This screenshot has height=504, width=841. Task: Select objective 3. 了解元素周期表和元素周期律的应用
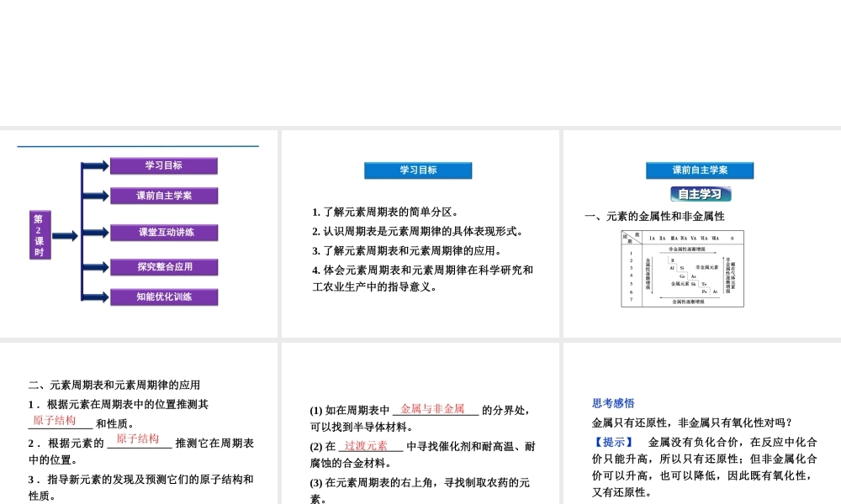coord(406,250)
